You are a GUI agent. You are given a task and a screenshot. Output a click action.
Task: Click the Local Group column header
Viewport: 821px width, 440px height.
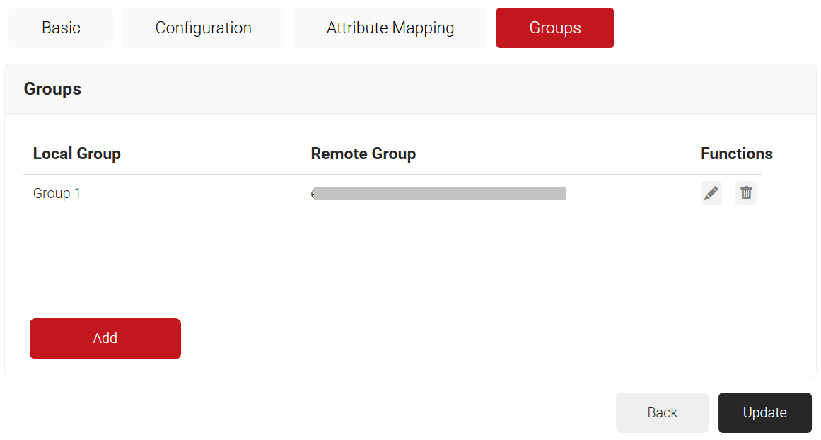click(x=77, y=154)
